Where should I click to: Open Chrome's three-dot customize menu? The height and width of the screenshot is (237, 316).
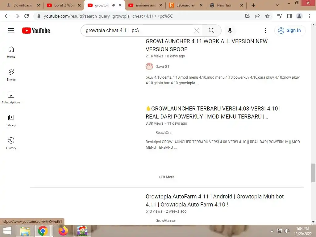coord(309,16)
